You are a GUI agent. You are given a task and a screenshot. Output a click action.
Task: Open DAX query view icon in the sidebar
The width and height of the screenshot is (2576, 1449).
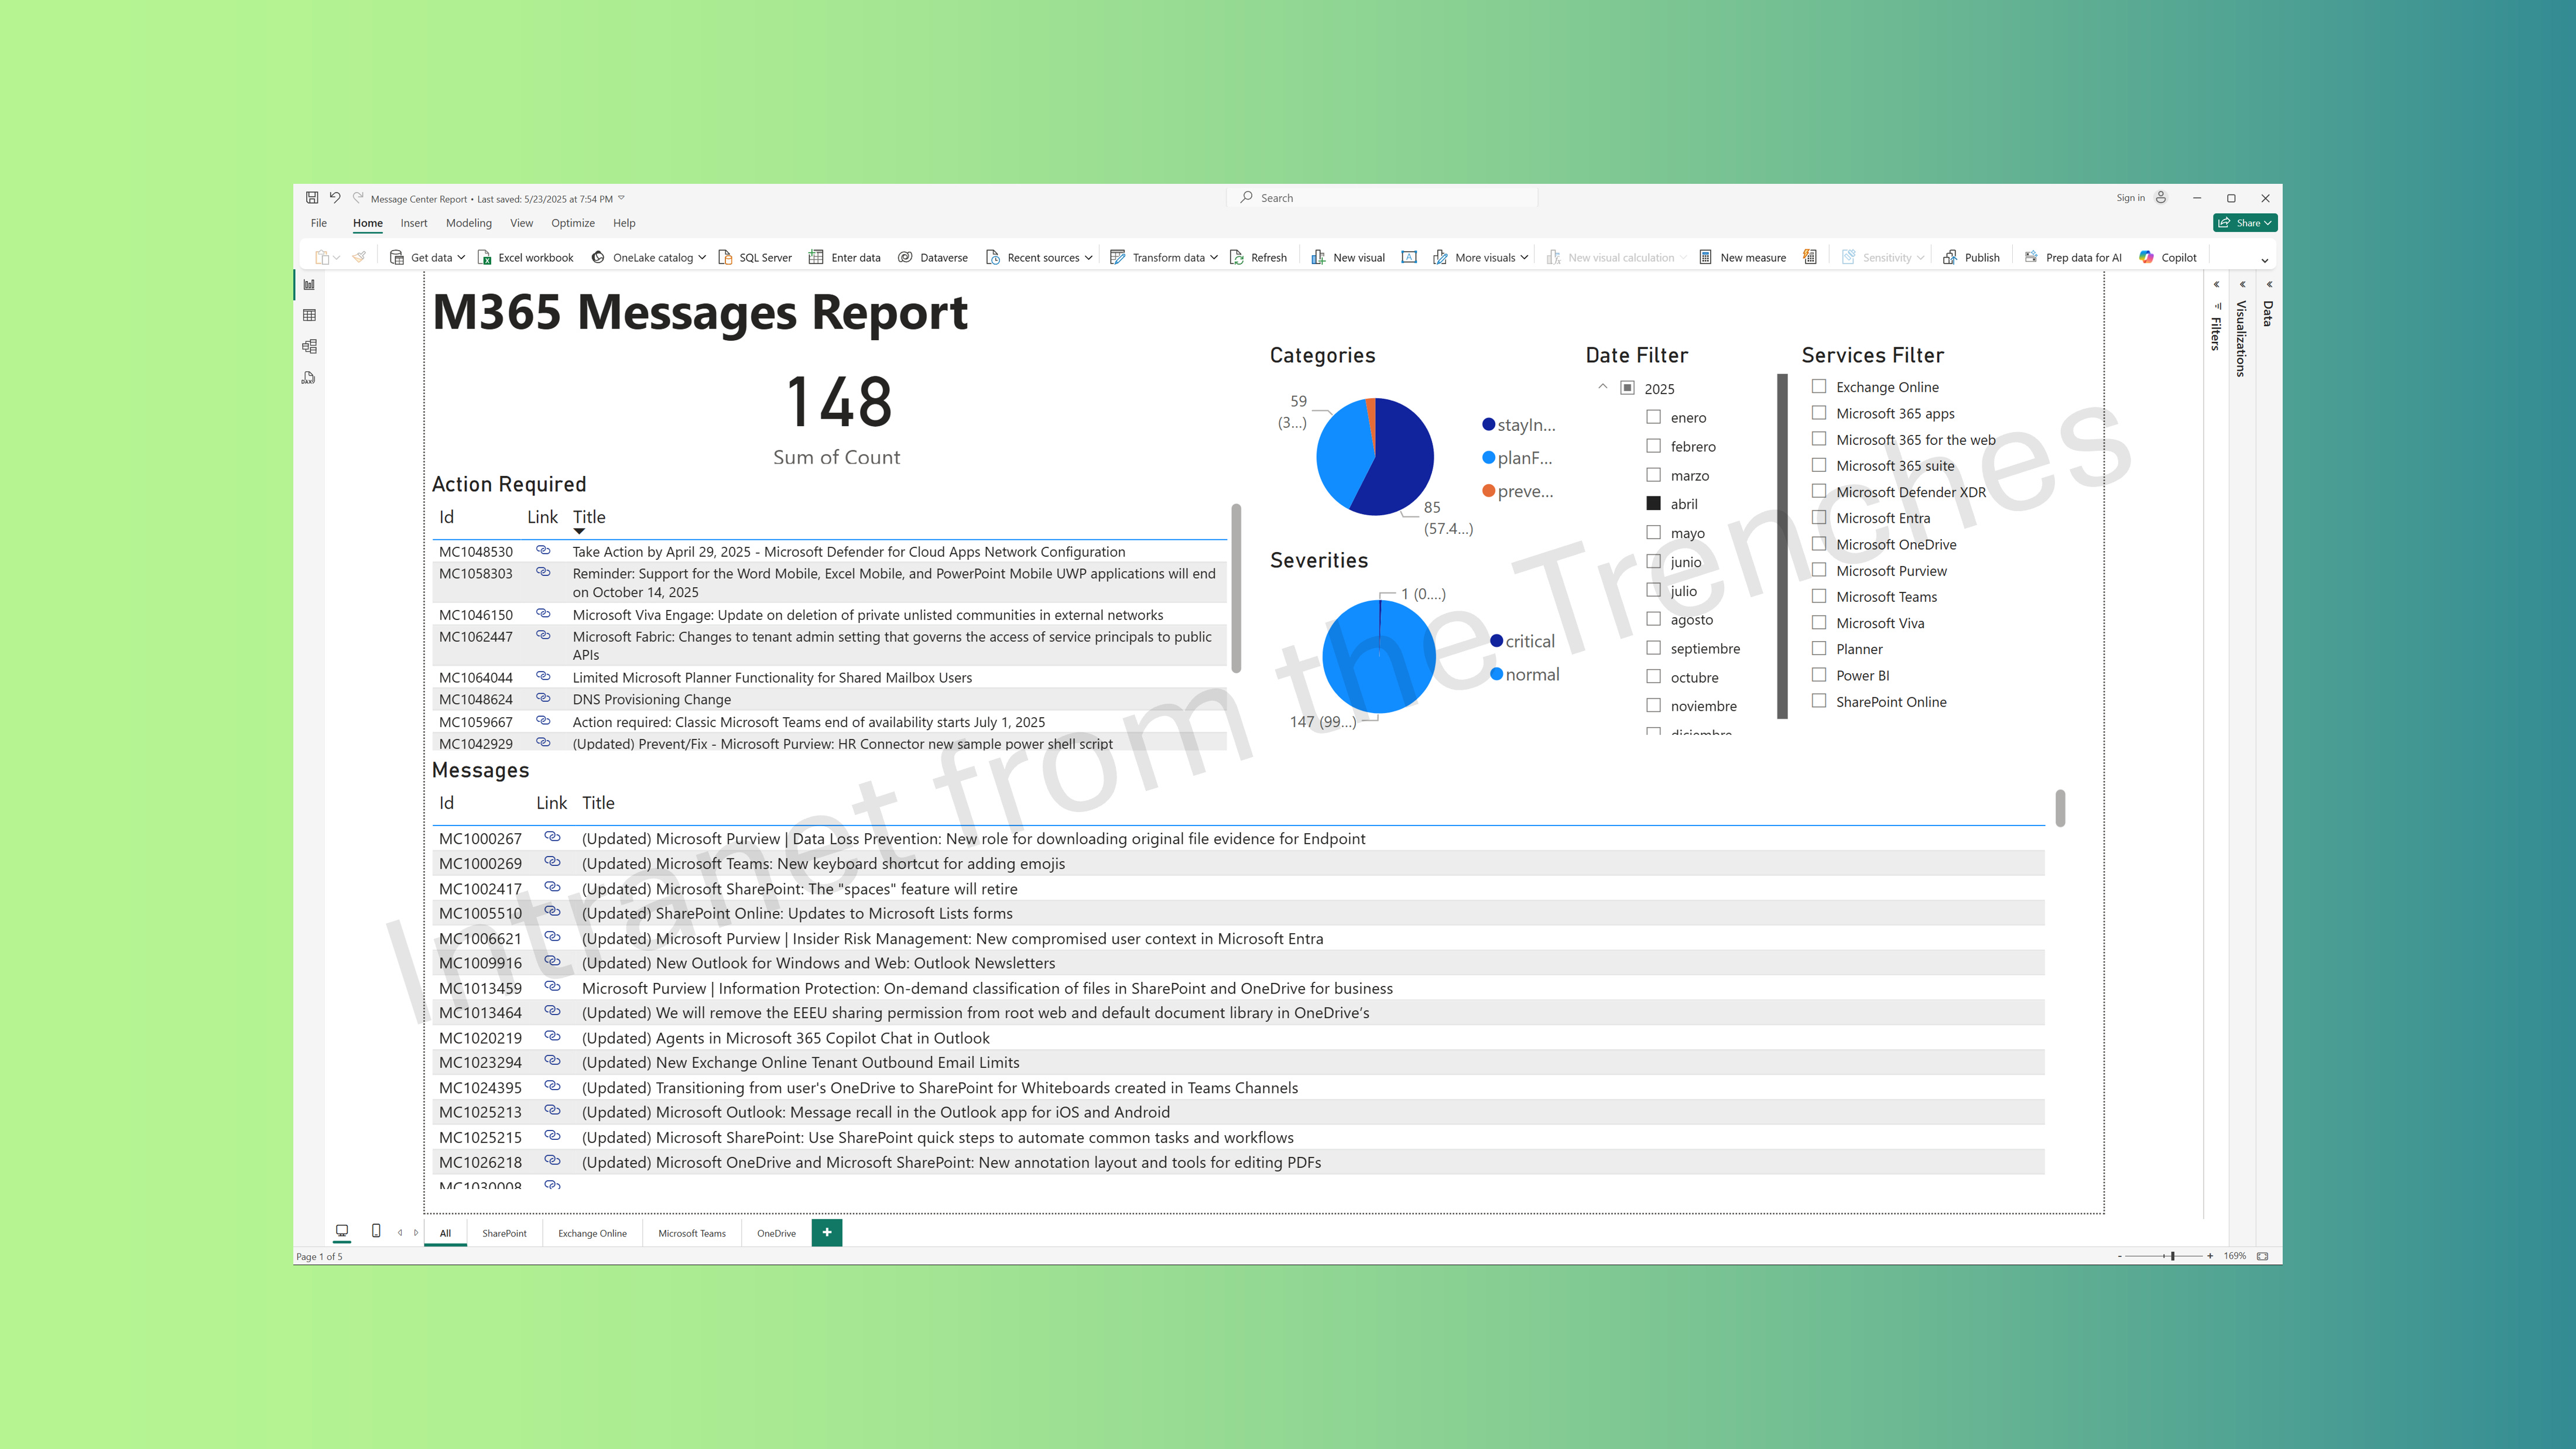point(309,378)
